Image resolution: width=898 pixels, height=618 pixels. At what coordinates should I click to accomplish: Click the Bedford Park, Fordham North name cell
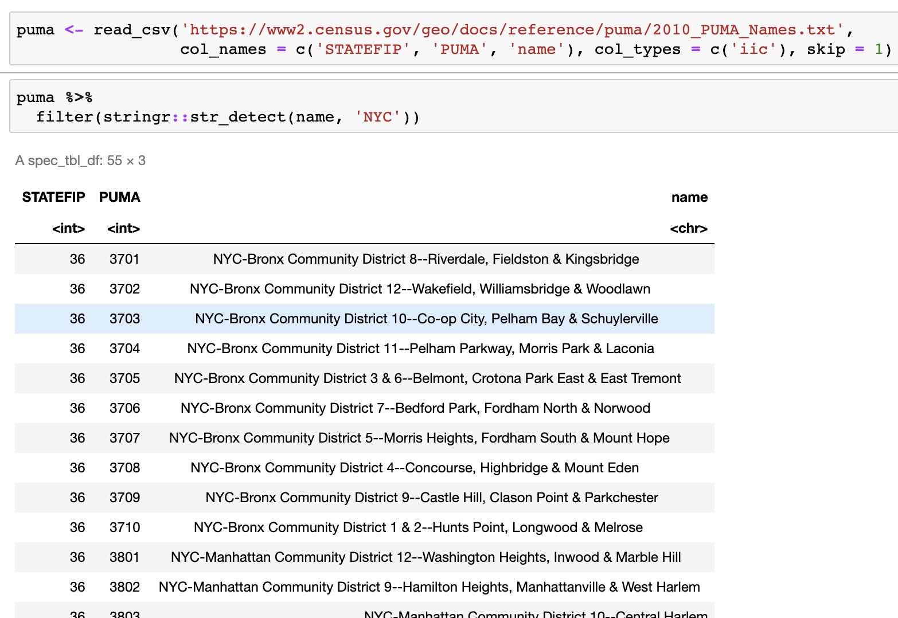pos(415,408)
